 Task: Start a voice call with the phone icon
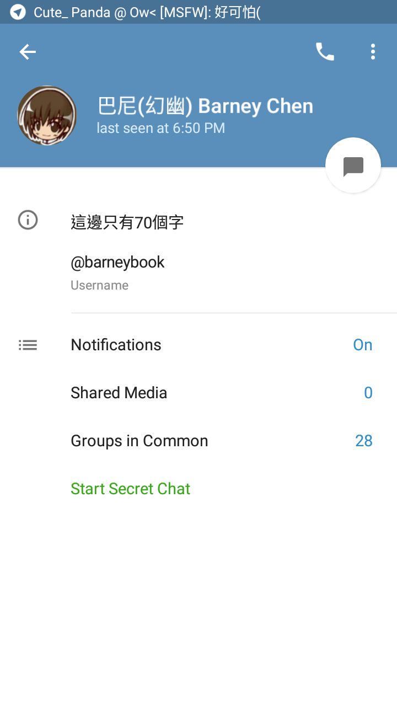coord(325,52)
